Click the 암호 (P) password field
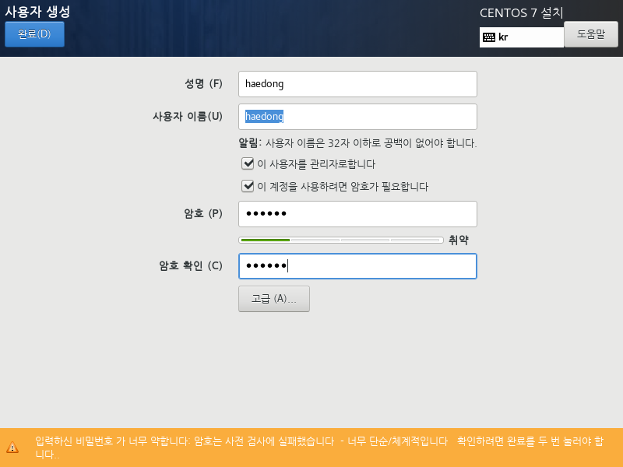 (357, 213)
